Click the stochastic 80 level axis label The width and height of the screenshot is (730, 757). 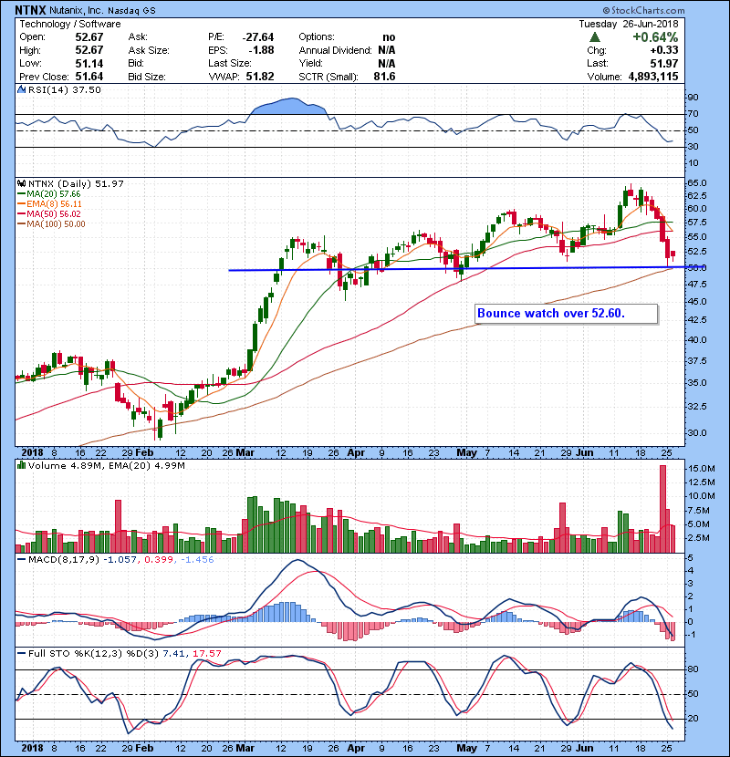click(693, 669)
